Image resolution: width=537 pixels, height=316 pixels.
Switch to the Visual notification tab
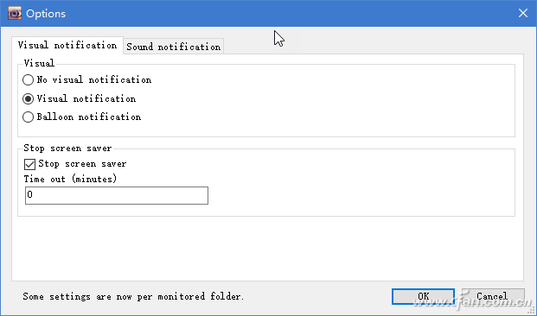[x=67, y=46]
